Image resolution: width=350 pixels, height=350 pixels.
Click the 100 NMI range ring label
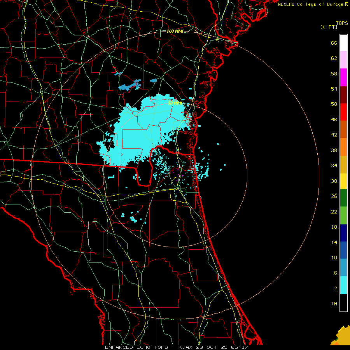[x=175, y=31]
